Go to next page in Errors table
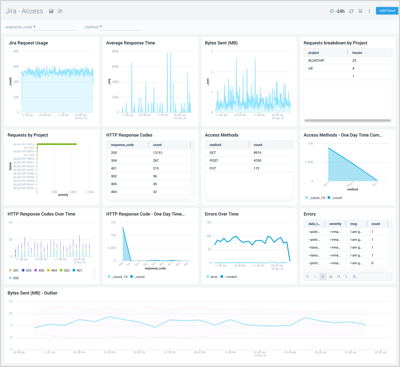Screen dimensions: 400x367 [x=346, y=277]
